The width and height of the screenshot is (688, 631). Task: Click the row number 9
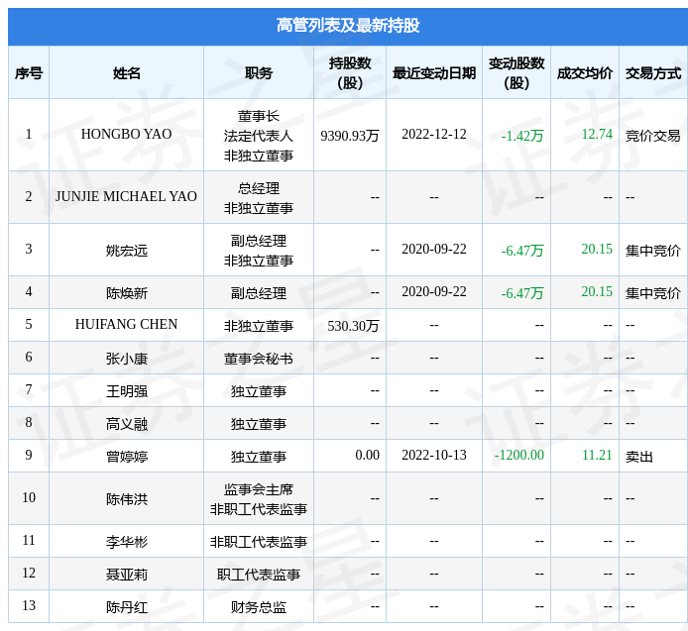(29, 455)
